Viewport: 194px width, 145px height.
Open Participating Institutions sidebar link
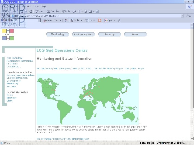tap(20, 61)
